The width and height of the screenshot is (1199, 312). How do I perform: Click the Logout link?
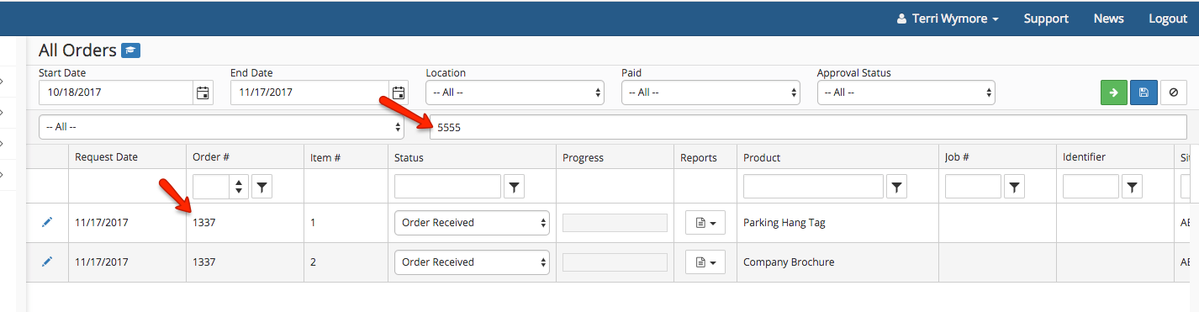coord(1168,19)
